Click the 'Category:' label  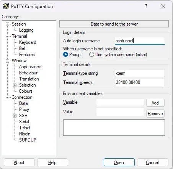(10, 17)
